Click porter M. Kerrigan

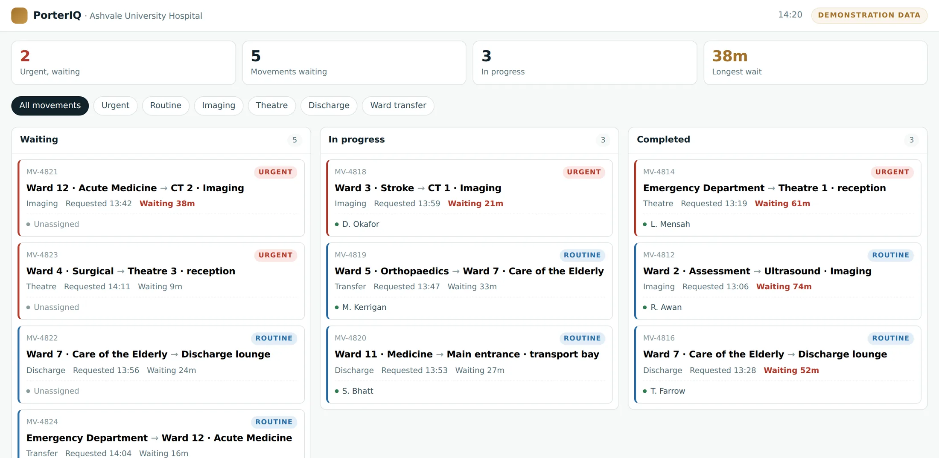[x=364, y=307]
